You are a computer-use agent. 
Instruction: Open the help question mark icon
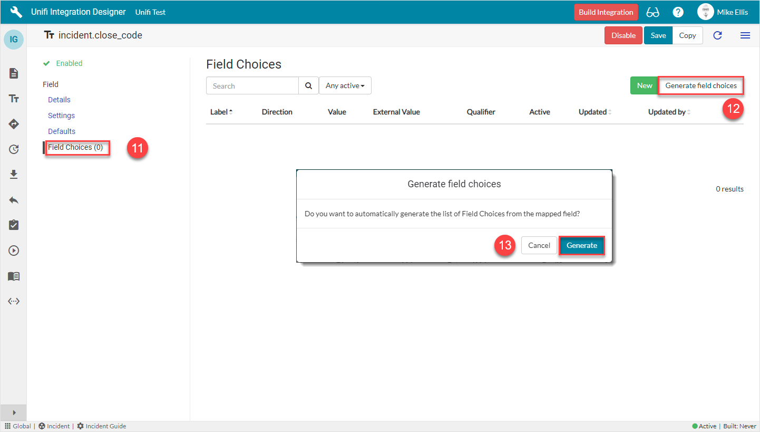point(678,12)
